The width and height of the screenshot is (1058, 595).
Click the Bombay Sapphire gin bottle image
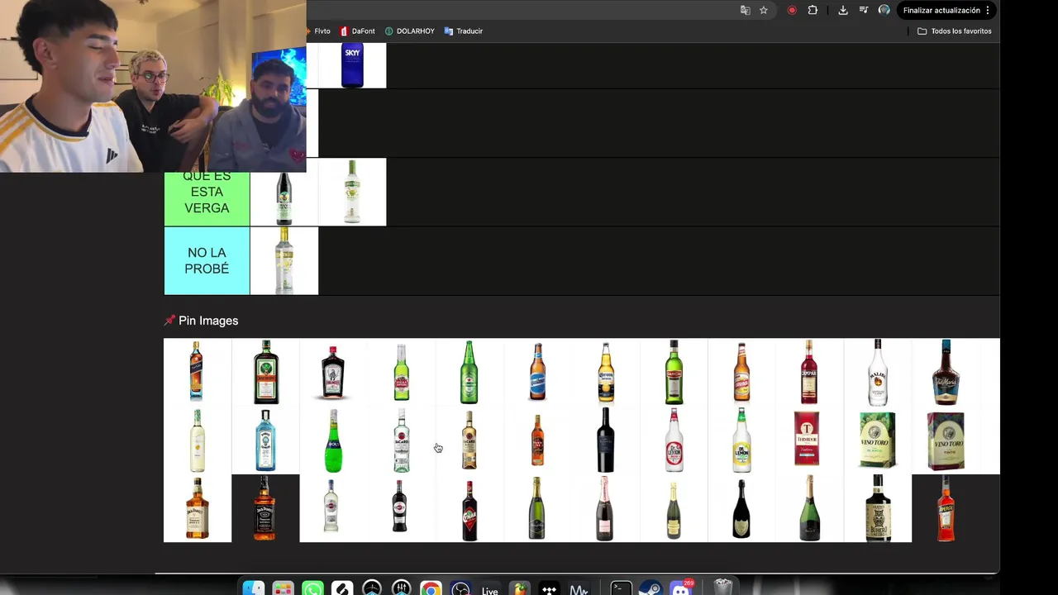pos(265,440)
